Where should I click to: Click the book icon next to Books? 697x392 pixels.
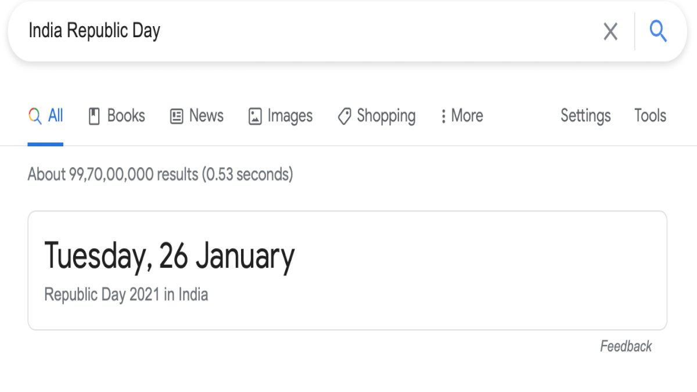(94, 116)
